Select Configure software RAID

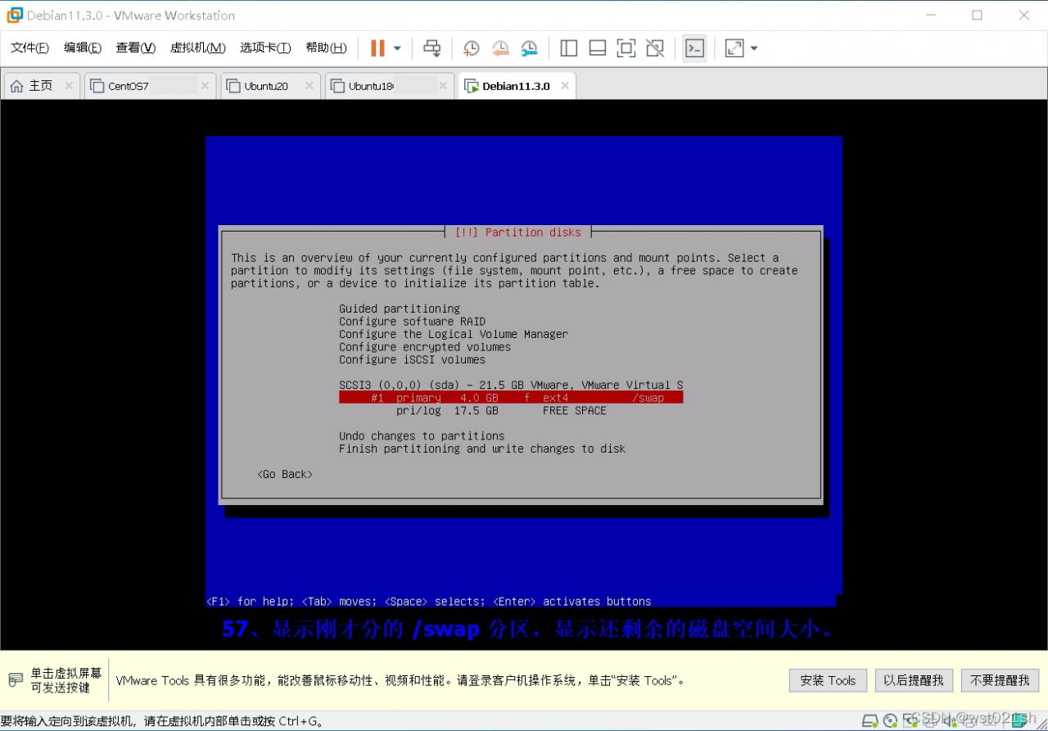point(412,322)
